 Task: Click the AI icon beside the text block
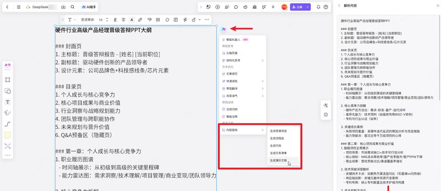[x=223, y=29]
